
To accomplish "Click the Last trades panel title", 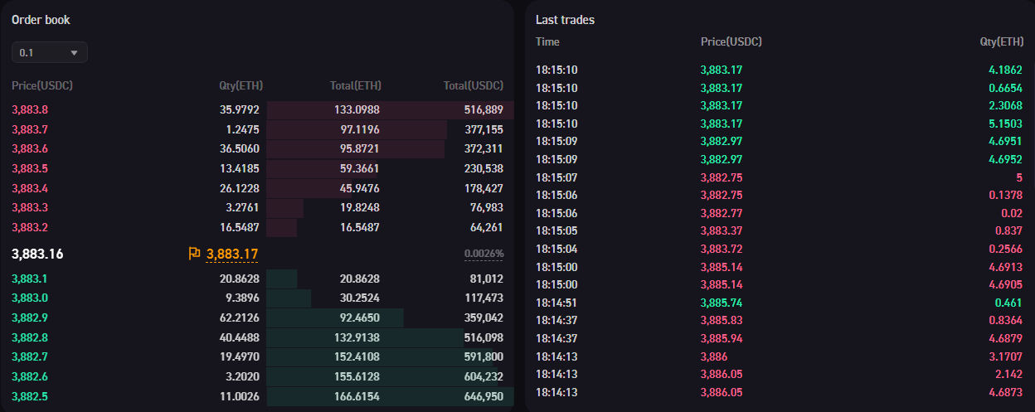I will click(565, 20).
